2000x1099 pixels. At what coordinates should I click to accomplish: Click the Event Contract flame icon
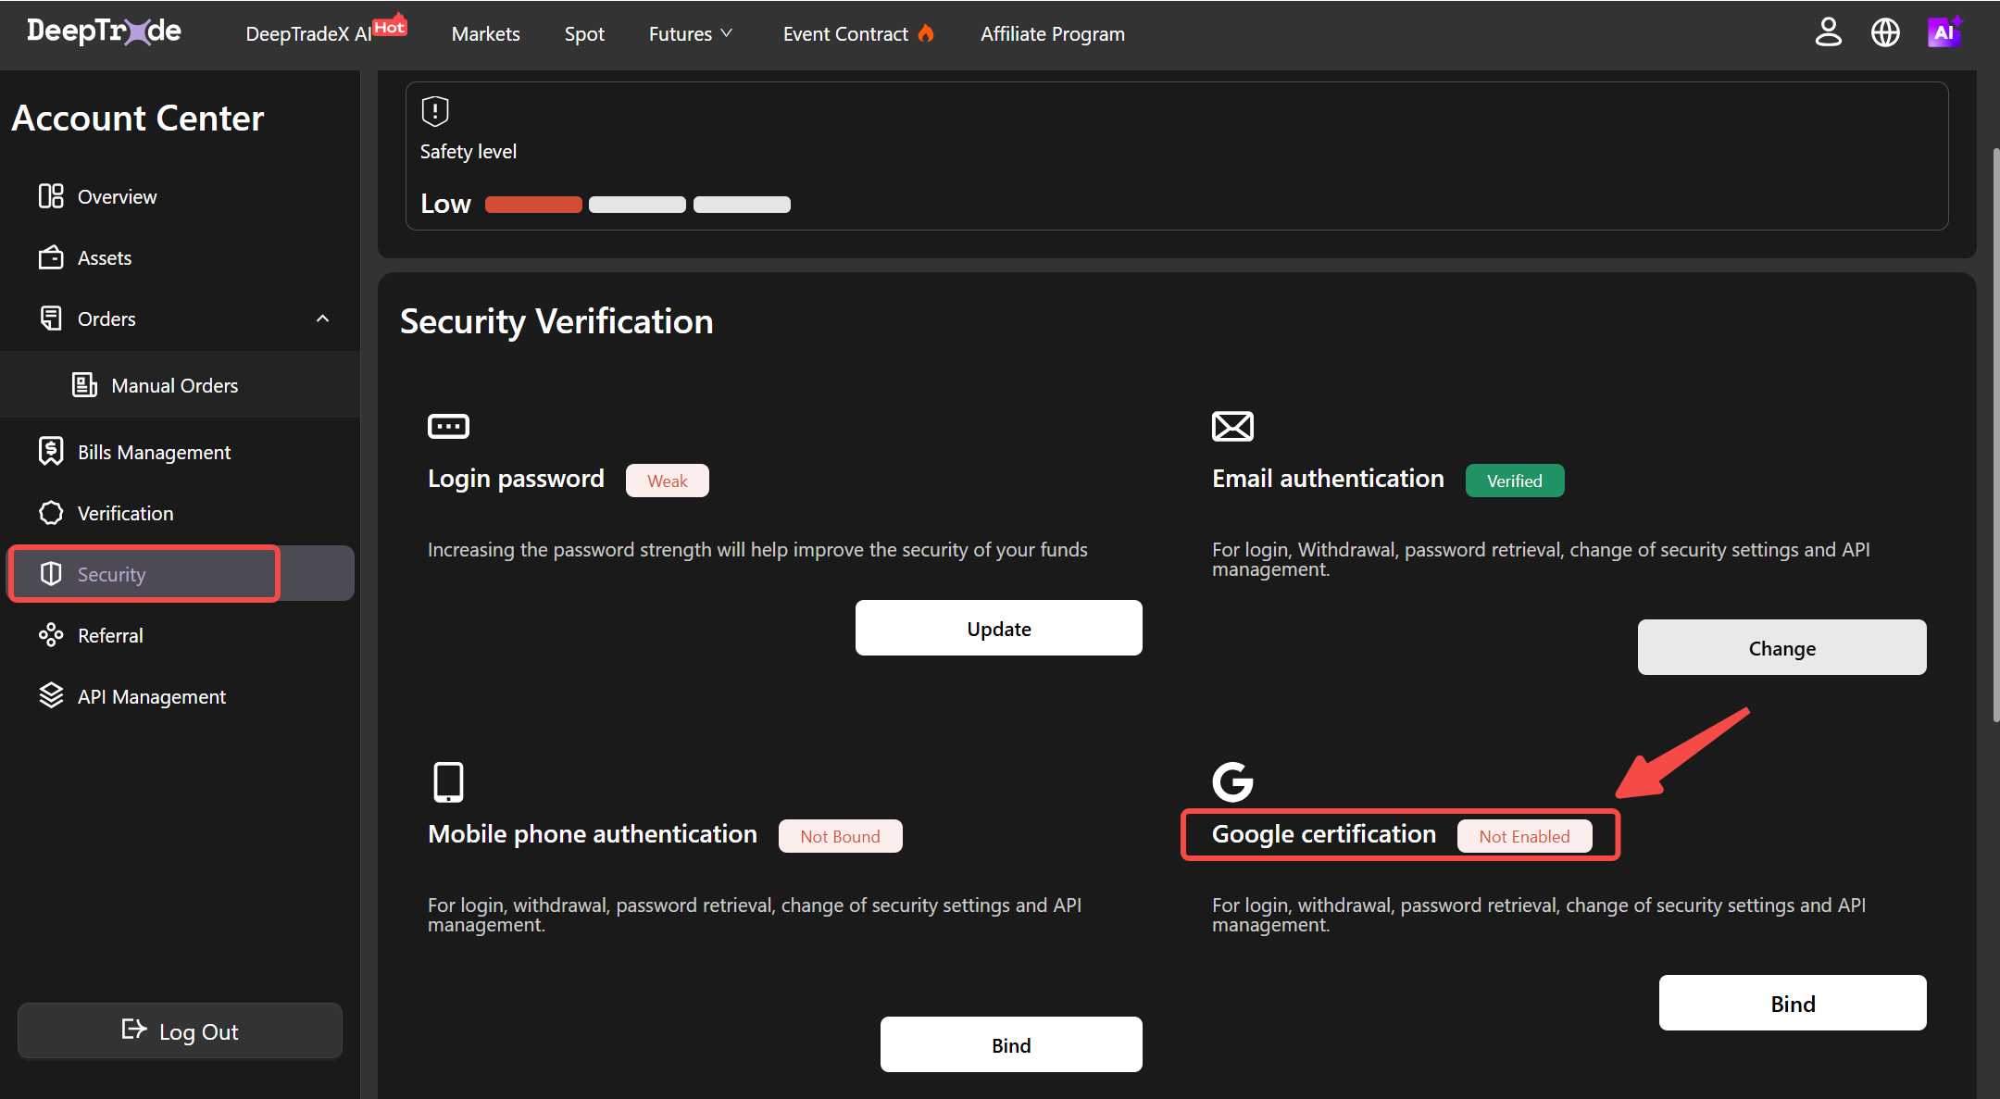pos(926,33)
